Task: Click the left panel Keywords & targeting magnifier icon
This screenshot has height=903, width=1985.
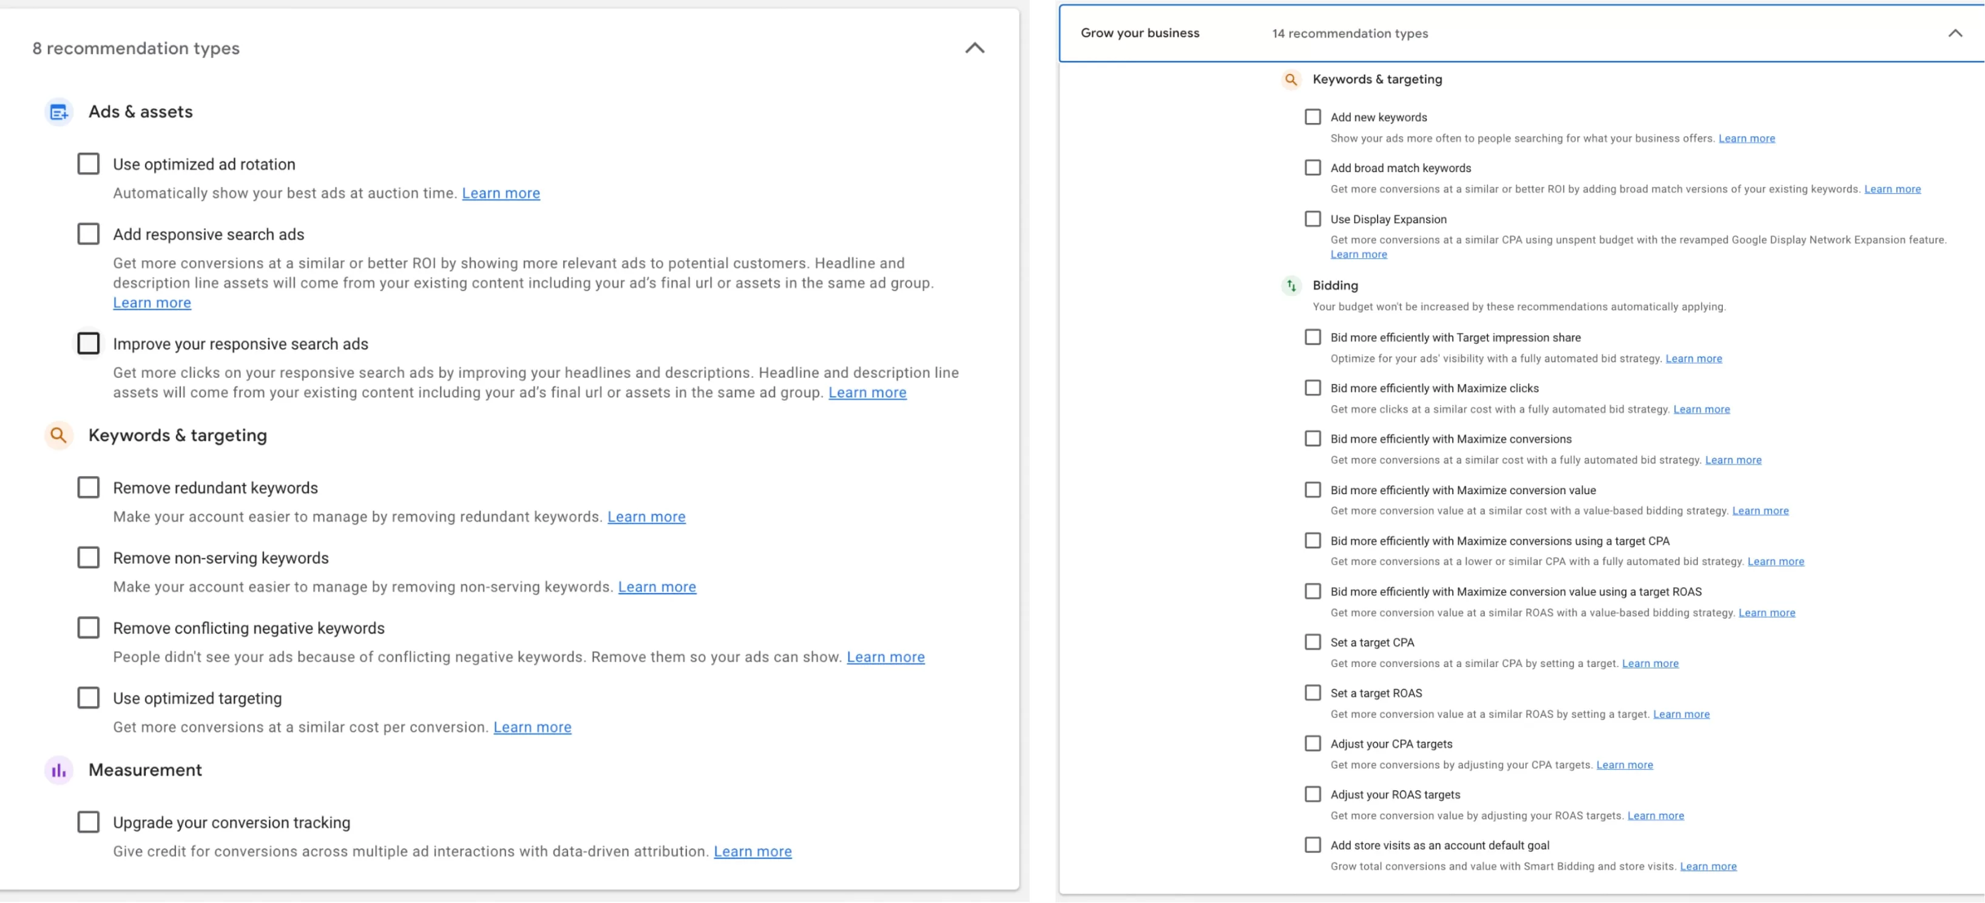Action: click(59, 435)
